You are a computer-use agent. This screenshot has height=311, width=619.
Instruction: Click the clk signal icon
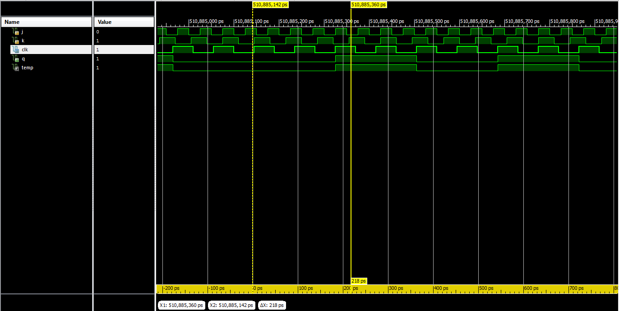click(15, 50)
